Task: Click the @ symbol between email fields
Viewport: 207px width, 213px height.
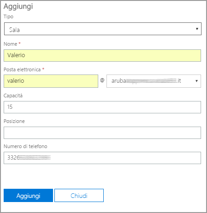Action: [x=102, y=80]
